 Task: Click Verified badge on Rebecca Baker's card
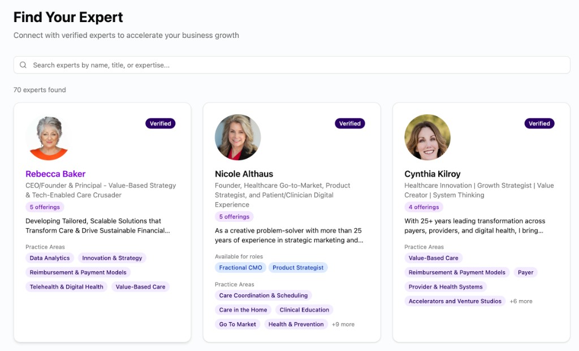point(161,123)
